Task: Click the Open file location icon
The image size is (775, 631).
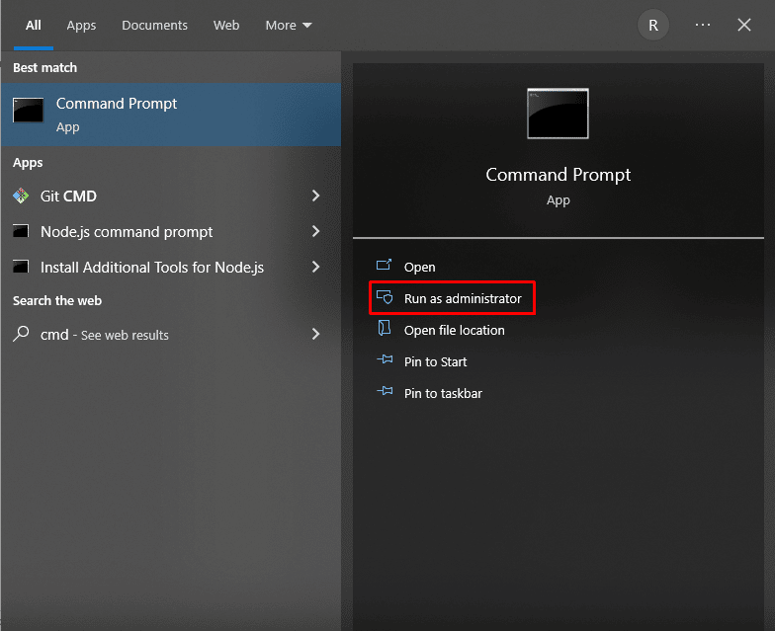Action: point(384,328)
